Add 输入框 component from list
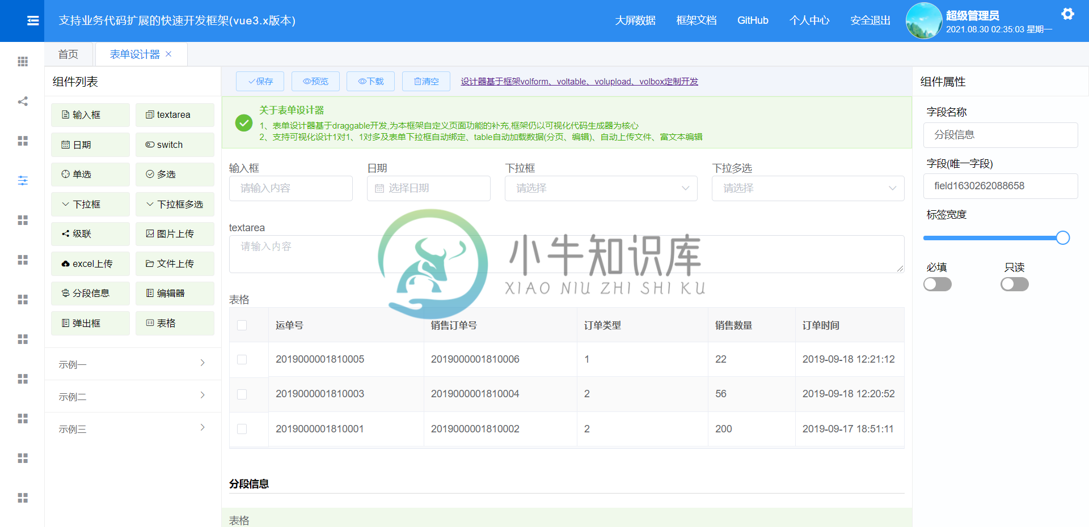 (90, 115)
